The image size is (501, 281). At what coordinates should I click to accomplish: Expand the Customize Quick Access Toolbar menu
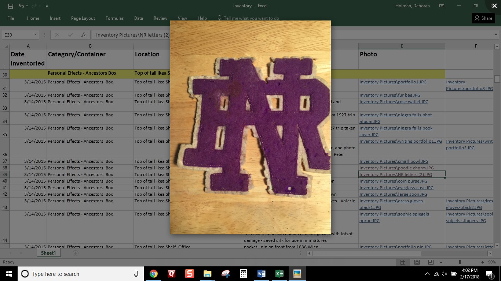tap(47, 6)
